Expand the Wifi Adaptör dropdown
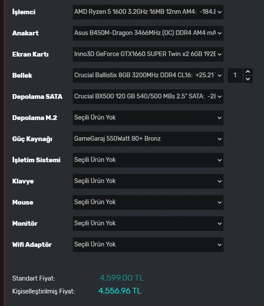264x306 pixels. coord(148,244)
